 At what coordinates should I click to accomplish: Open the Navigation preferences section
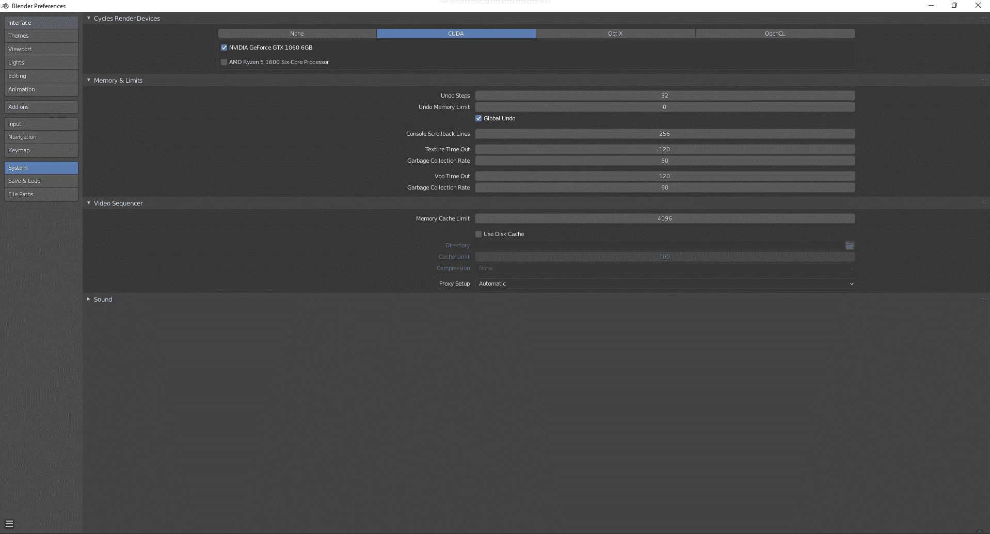[x=41, y=137]
